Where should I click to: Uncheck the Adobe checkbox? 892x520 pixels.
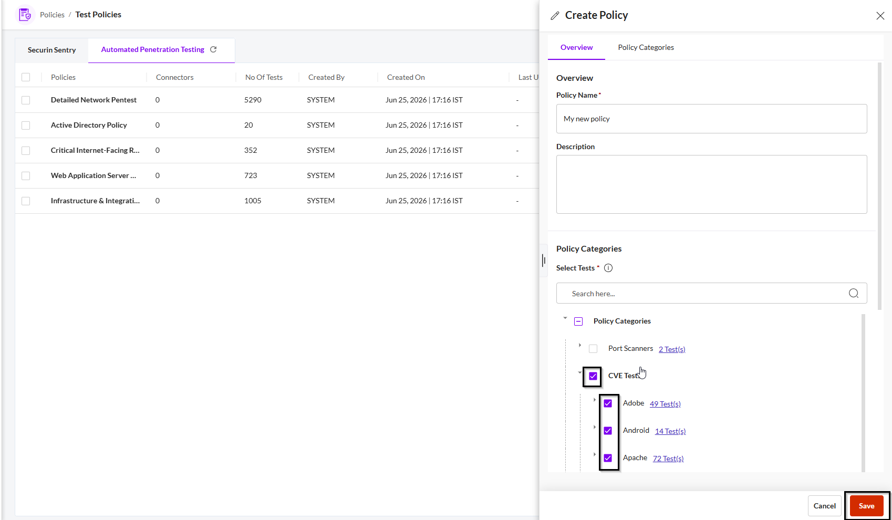coord(608,403)
